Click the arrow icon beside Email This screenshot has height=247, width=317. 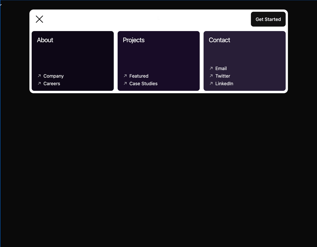pyautogui.click(x=211, y=68)
